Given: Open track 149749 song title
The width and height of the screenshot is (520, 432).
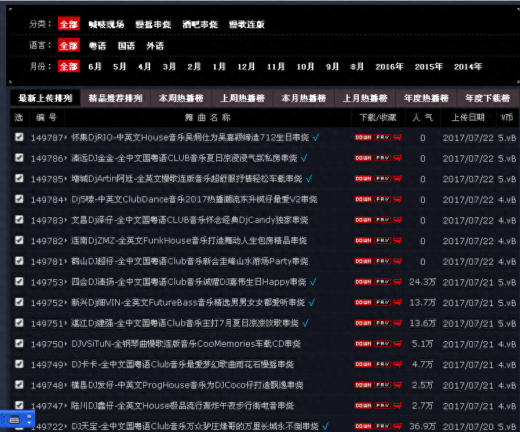Looking at the screenshot, I should 183,365.
